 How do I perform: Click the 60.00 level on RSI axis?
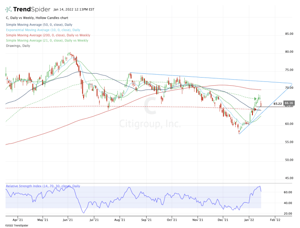(288, 192)
